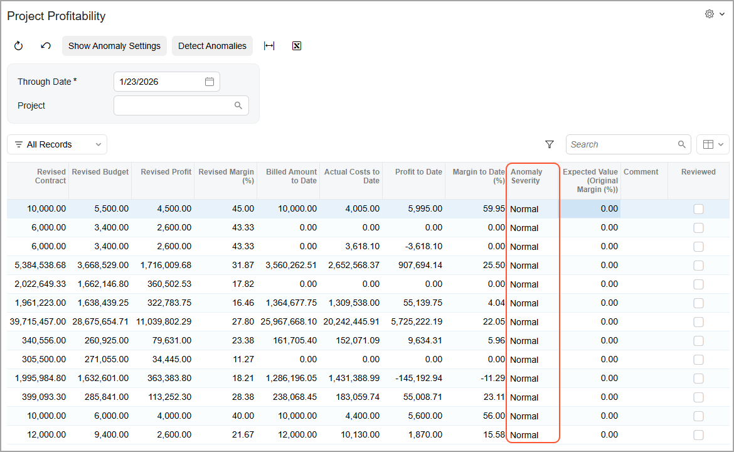Viewport: 734px width, 452px height.
Task: Expand chevron next to settings gear
Action: pyautogui.click(x=722, y=14)
